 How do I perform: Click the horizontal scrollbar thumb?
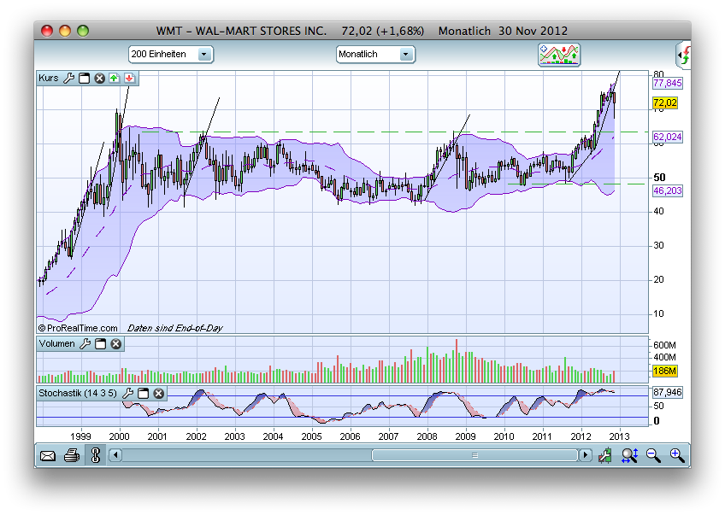pos(474,455)
